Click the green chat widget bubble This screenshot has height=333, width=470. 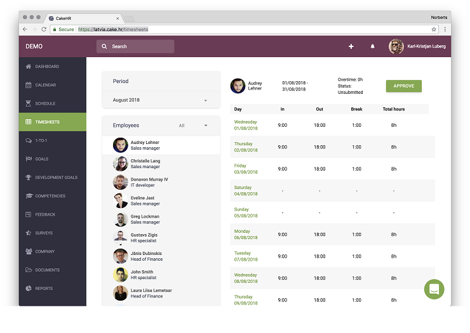[434, 289]
